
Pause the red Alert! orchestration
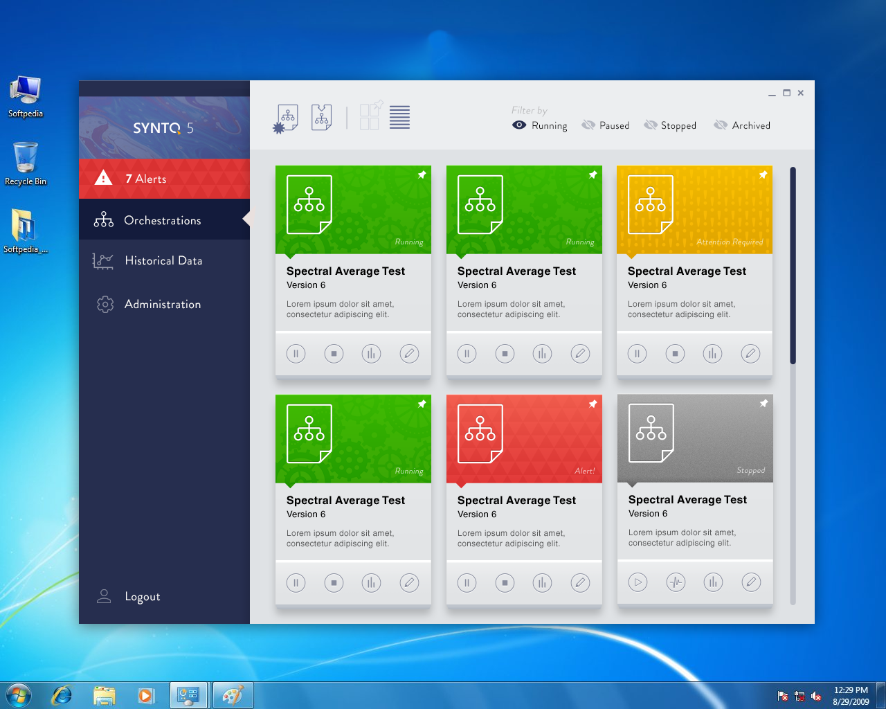[467, 583]
